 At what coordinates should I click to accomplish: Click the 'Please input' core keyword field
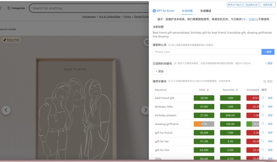(x=207, y=52)
